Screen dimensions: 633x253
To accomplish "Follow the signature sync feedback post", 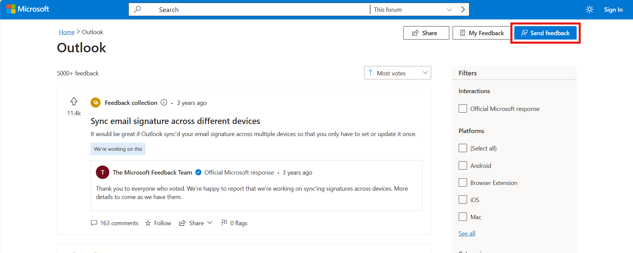I will pyautogui.click(x=158, y=223).
